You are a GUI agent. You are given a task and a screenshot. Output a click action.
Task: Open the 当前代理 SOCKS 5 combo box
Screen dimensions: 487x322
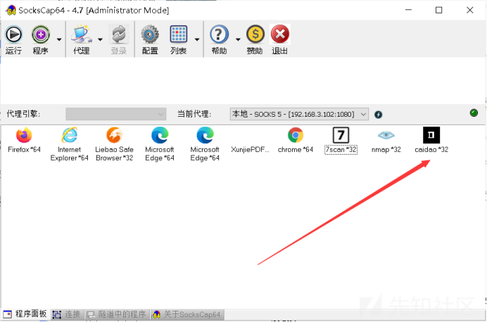click(x=299, y=114)
